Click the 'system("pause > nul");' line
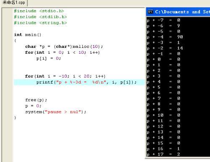 point(56,112)
